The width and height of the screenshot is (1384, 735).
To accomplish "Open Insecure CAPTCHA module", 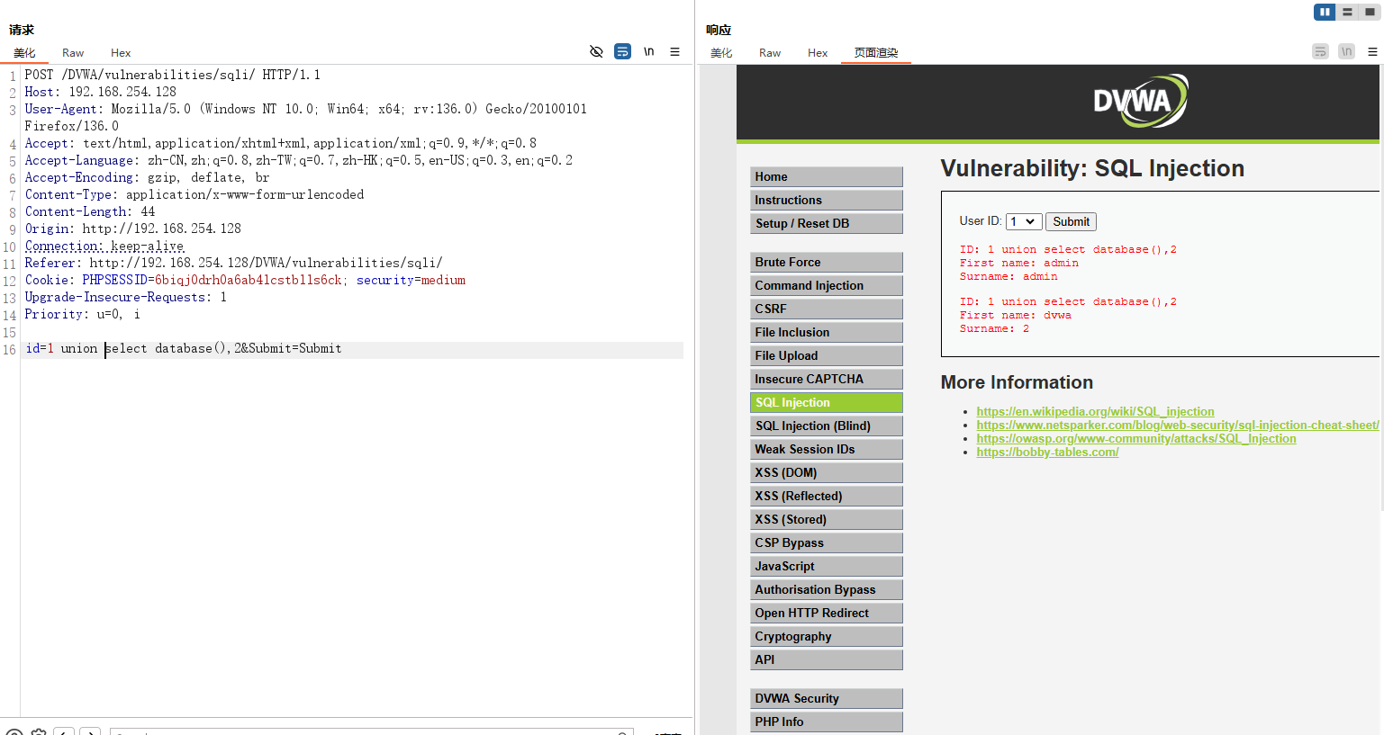I will [827, 379].
